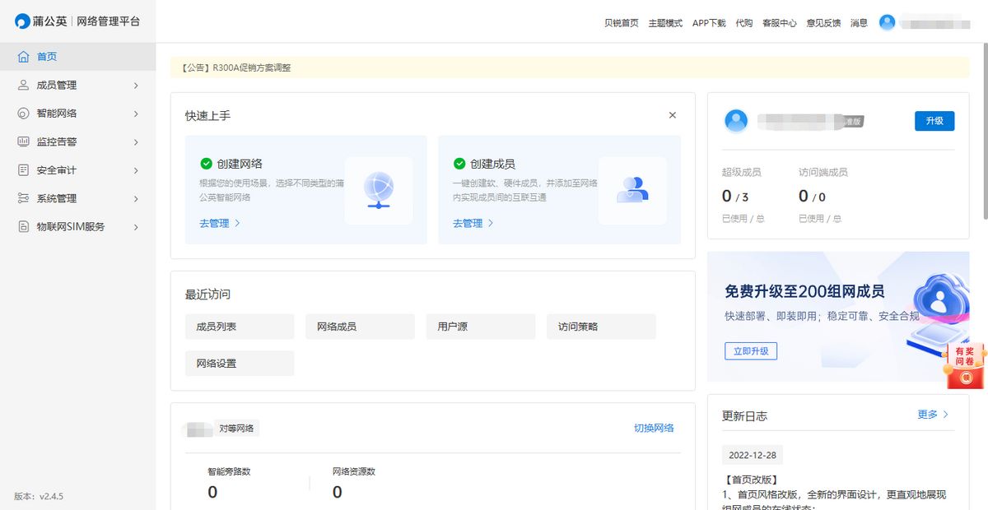Expand the 成员管理 submenu chevron

[136, 86]
